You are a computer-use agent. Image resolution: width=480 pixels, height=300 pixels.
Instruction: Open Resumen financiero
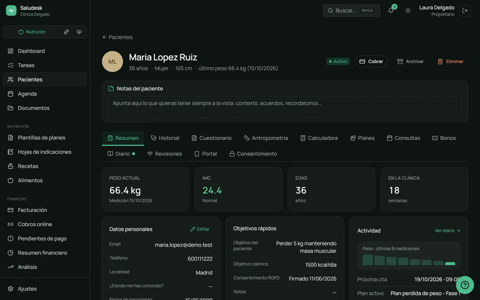pos(45,253)
